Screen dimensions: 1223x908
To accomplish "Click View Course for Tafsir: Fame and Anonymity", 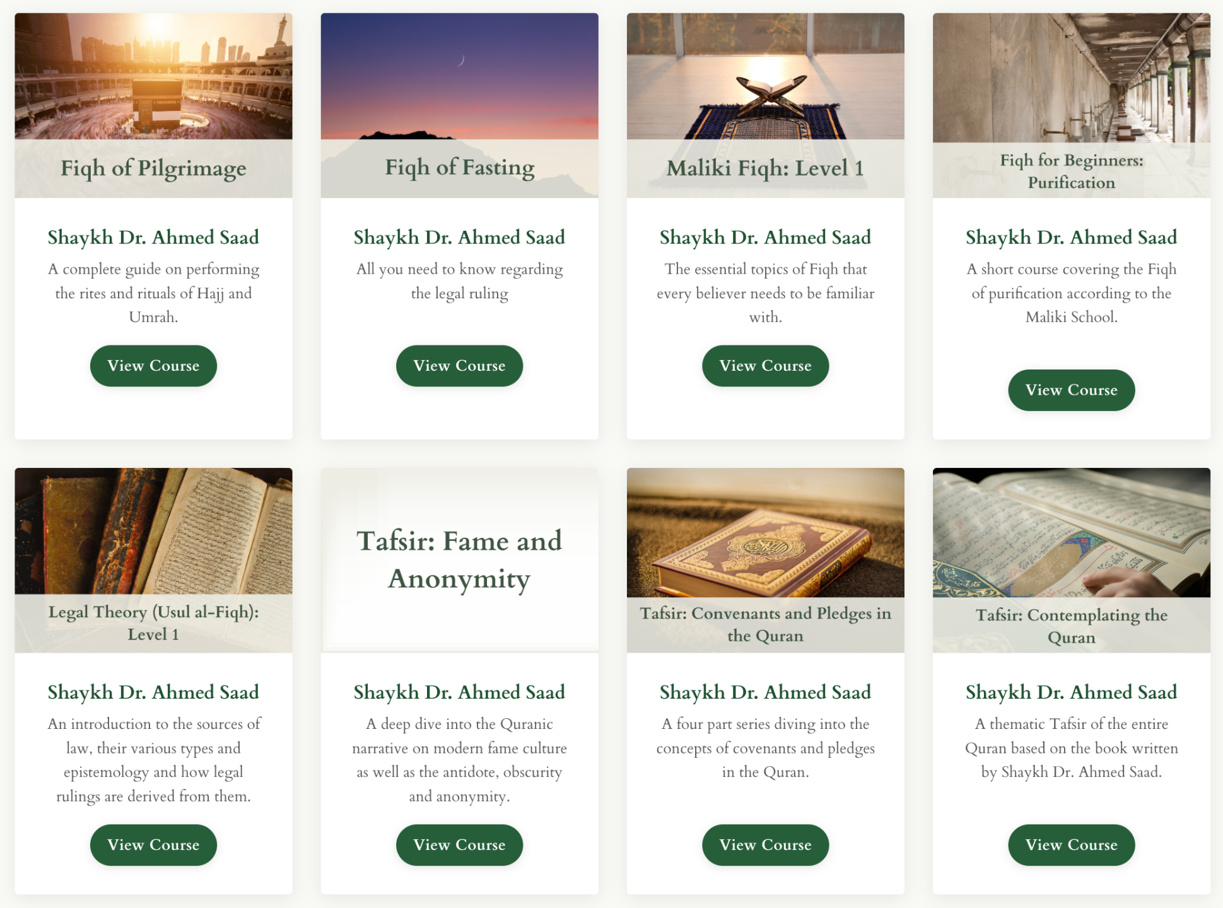I will pos(459,845).
